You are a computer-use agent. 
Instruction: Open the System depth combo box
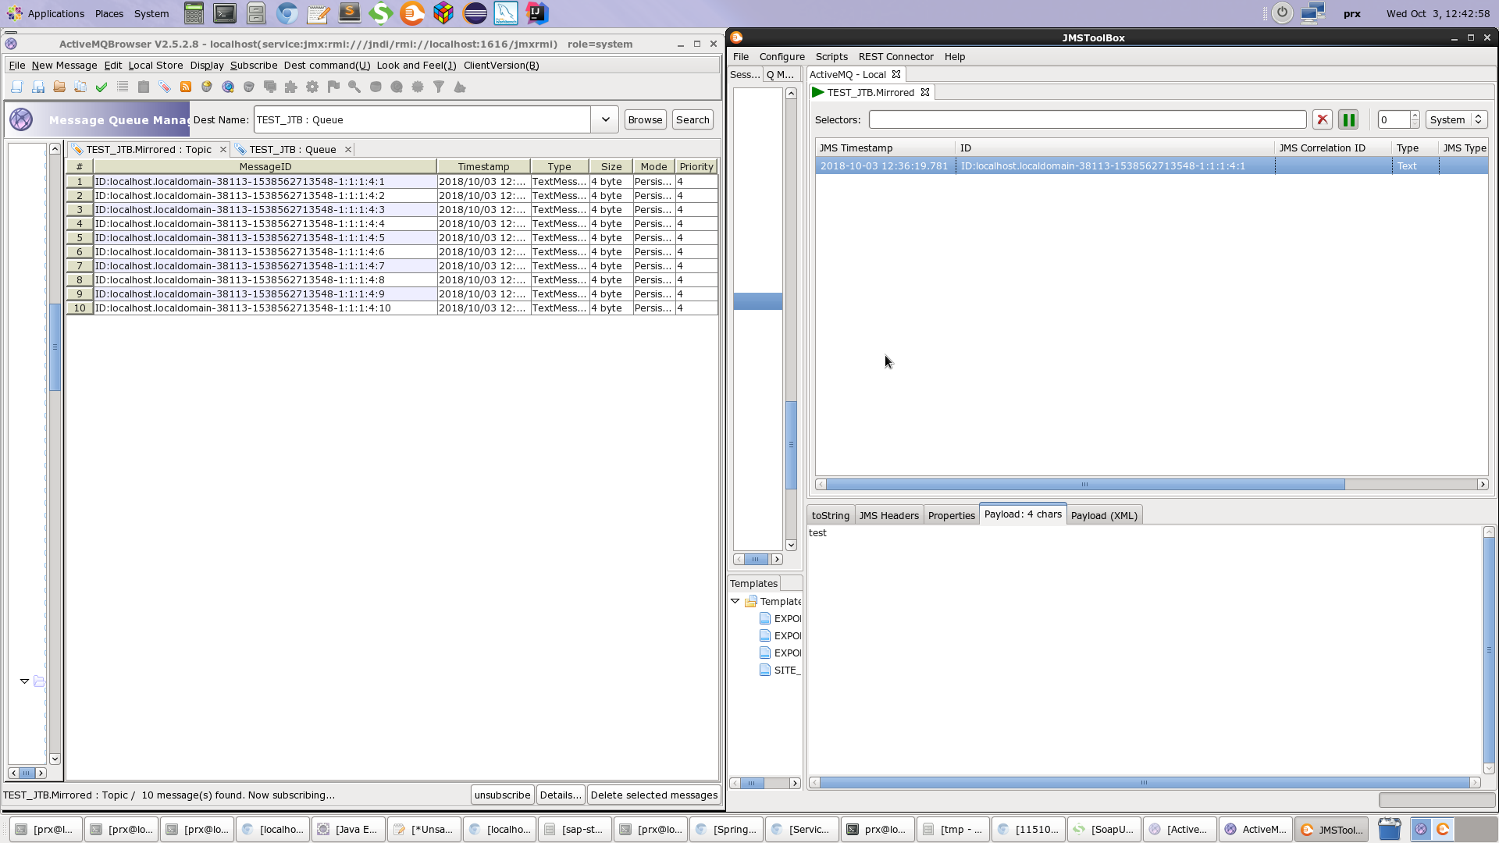pos(1454,119)
